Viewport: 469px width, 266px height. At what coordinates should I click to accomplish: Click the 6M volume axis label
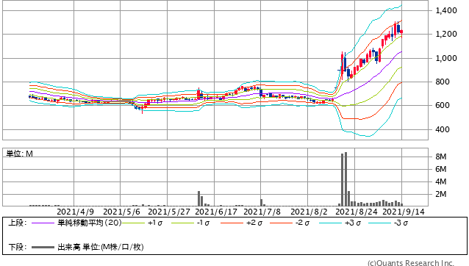(440, 170)
